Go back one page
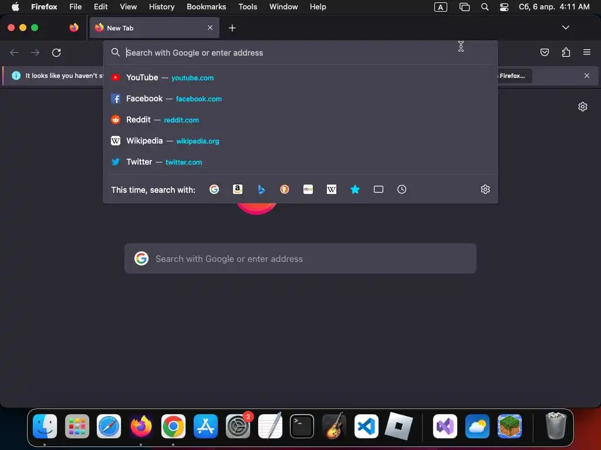Viewport: 601px width, 450px height. (x=14, y=52)
